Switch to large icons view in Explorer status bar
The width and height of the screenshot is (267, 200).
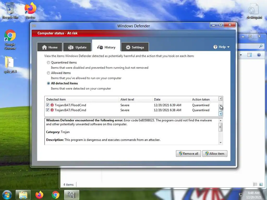tap(261, 184)
